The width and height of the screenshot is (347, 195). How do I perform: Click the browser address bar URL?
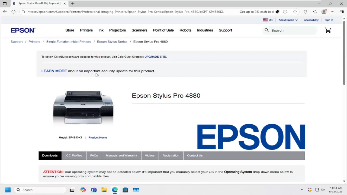(x=126, y=12)
